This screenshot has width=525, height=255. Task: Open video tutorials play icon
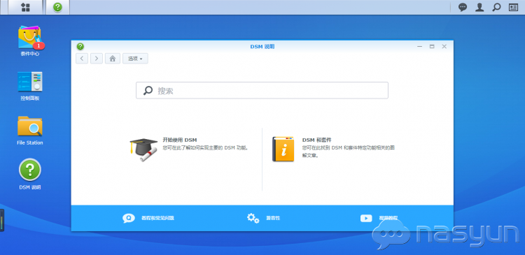[x=366, y=218]
